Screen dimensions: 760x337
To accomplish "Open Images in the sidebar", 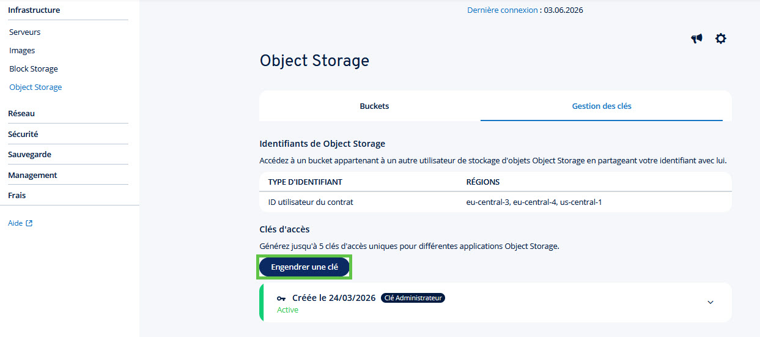I will pos(22,50).
